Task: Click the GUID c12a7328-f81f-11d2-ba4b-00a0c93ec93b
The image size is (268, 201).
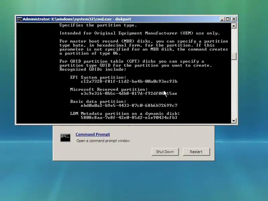Action: click(129, 81)
